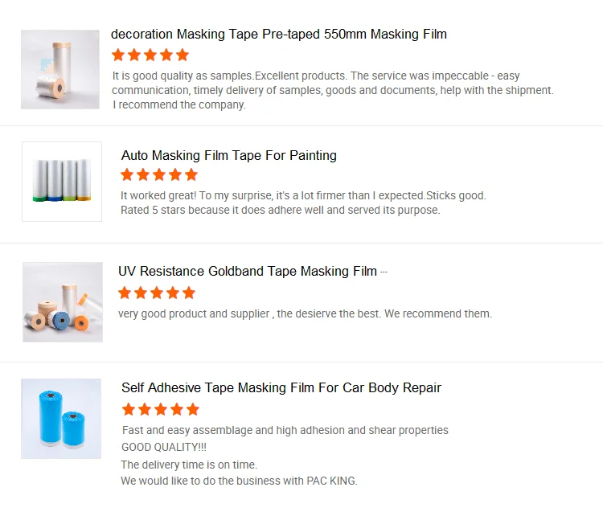Image resolution: width=603 pixels, height=516 pixels.
Task: Click the first star under Auto Masking Film Tape
Action: coord(127,174)
